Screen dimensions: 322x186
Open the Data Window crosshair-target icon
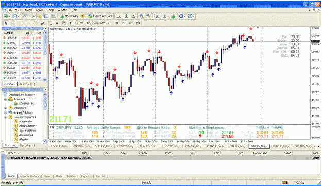[x=32, y=16]
